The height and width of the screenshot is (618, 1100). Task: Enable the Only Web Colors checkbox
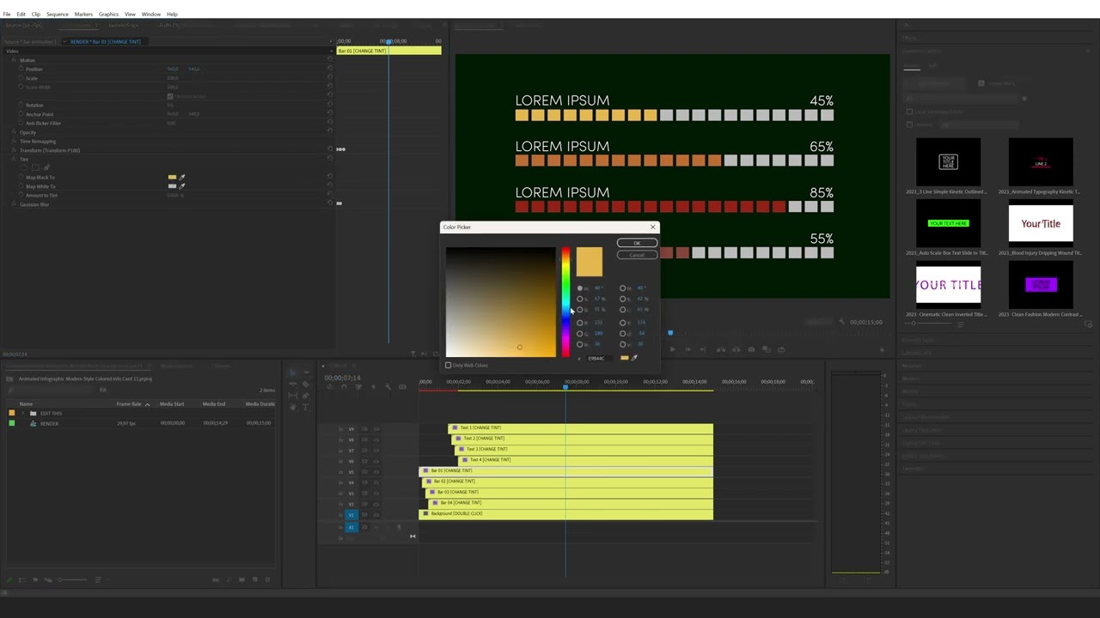point(449,366)
